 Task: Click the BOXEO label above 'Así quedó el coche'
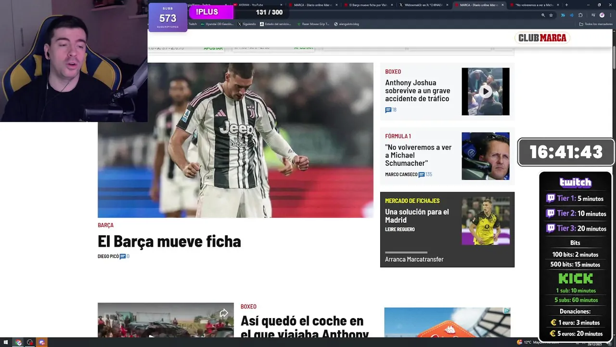(248, 307)
